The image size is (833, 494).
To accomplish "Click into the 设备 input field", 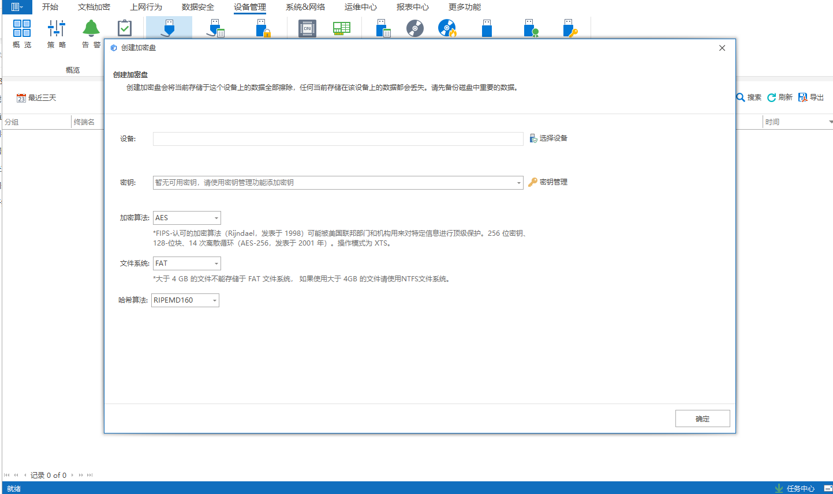I will (x=338, y=139).
